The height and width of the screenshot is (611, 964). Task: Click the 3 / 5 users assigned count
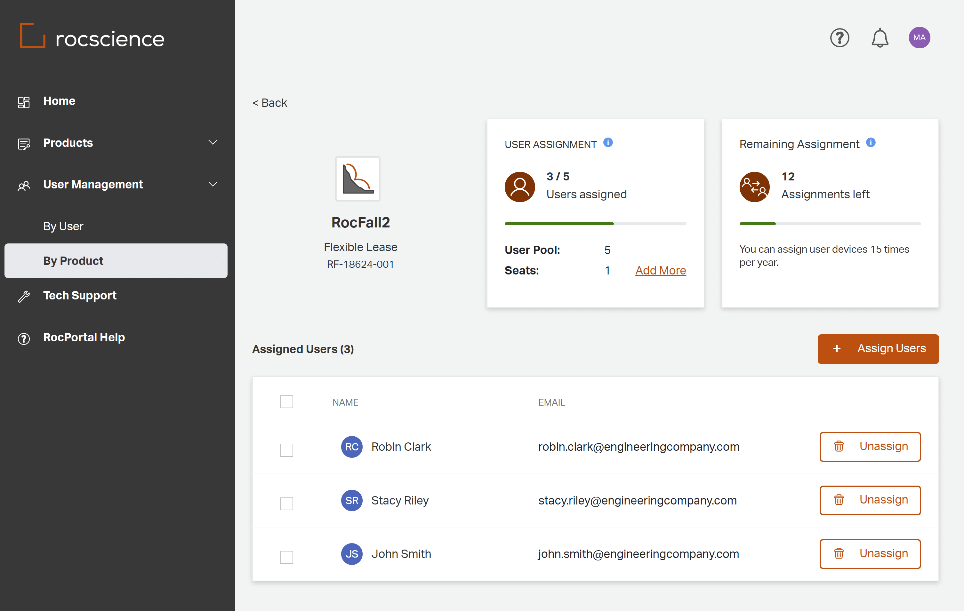558,177
